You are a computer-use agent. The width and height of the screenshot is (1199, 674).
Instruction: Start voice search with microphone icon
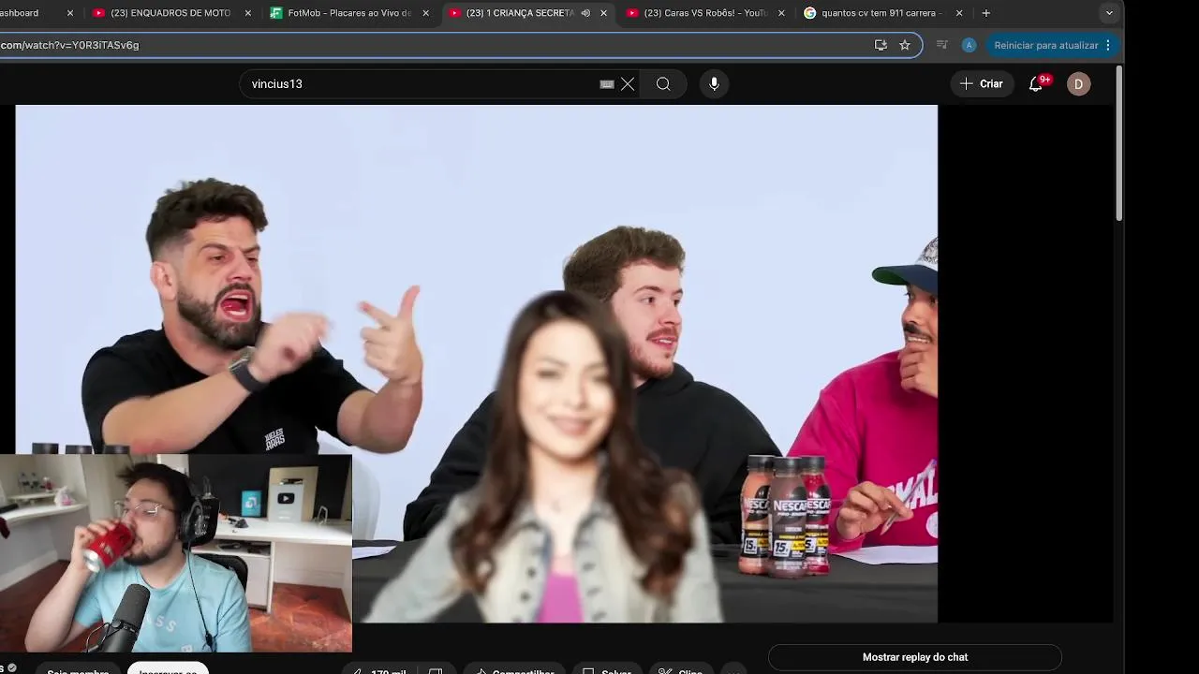(714, 84)
